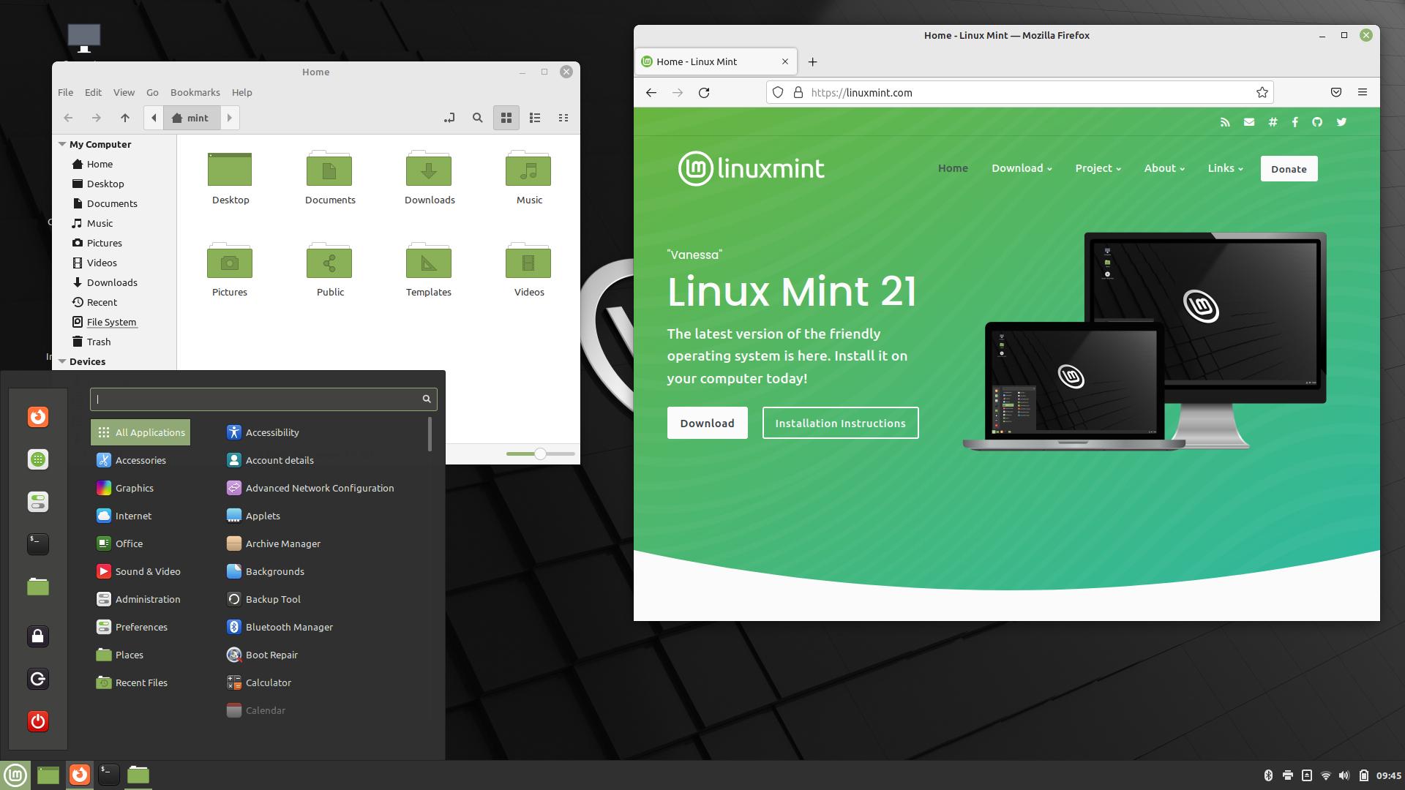
Task: Click the search icon in Home file manager toolbar
Action: (477, 118)
